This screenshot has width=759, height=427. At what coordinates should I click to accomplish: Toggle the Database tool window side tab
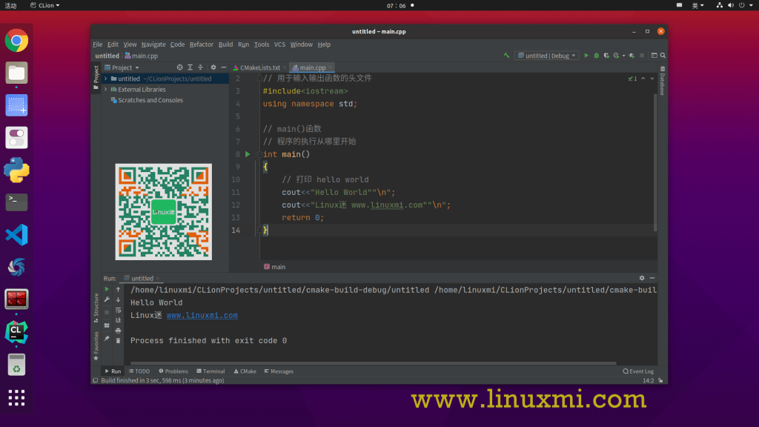click(663, 82)
